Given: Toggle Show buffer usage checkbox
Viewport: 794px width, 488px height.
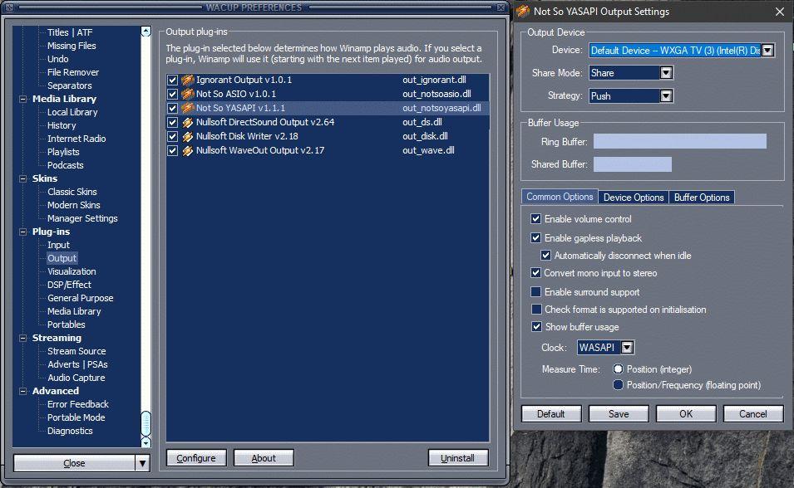Looking at the screenshot, I should [537, 327].
